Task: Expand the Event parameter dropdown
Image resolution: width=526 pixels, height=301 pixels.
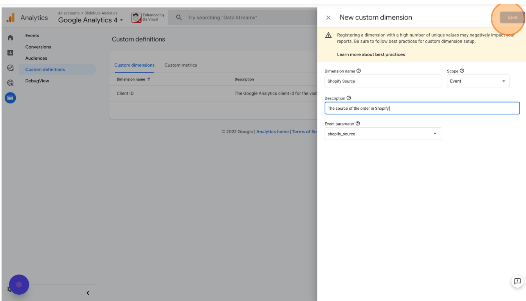Action: 383,134
